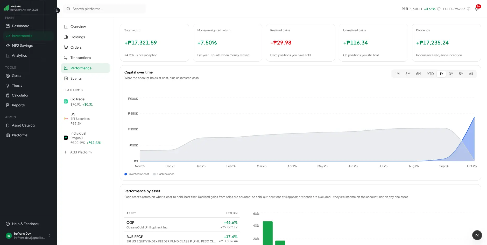
Task: Open the Transactions tab
Action: (x=85, y=58)
